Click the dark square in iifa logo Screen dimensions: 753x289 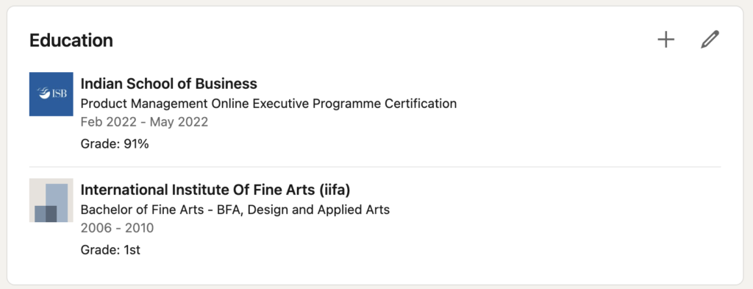coord(46,214)
